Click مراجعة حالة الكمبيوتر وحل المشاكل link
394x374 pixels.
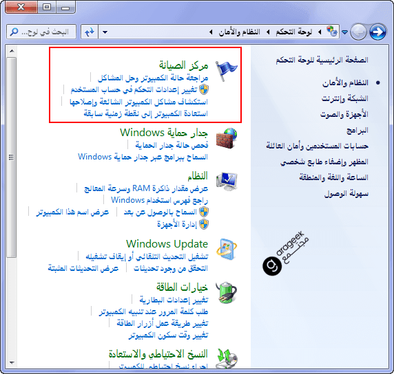[153, 78]
